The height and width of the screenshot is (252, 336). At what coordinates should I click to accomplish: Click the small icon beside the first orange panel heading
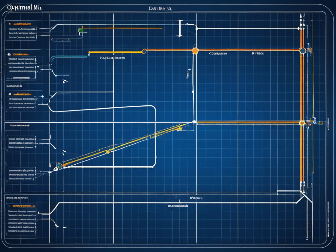10,24
